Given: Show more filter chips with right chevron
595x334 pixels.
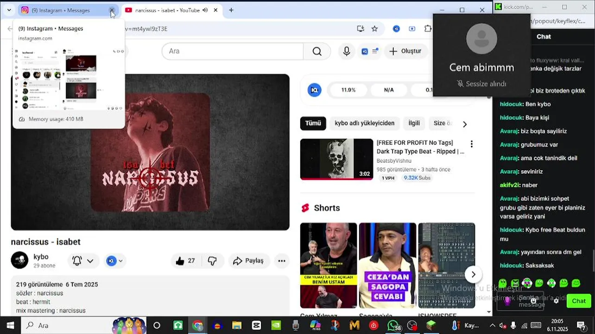Looking at the screenshot, I should (465, 124).
